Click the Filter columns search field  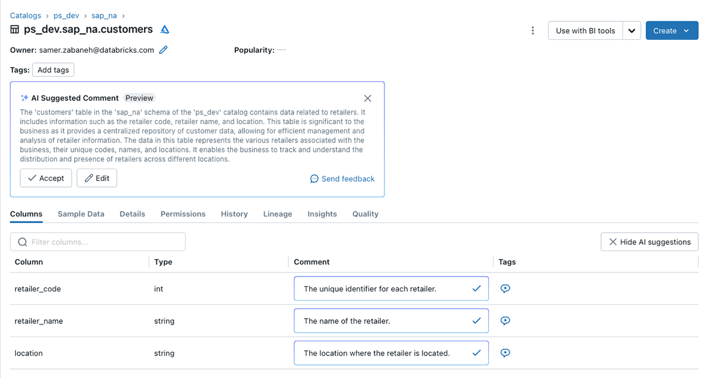point(98,242)
